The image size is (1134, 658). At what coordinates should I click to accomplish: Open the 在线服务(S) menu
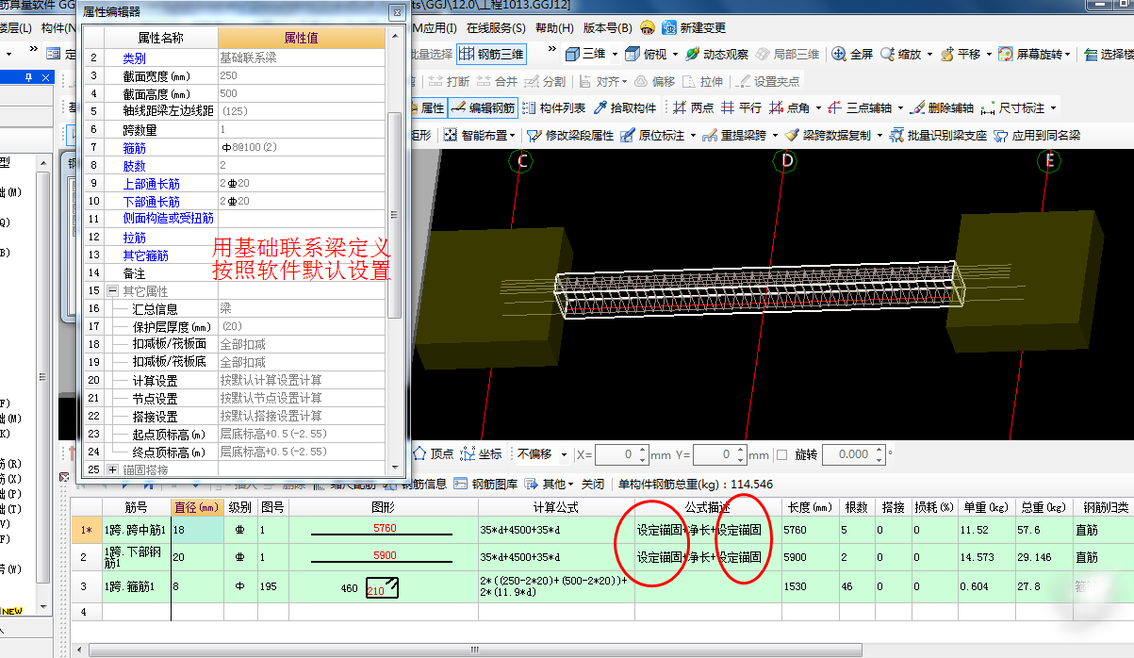[x=496, y=28]
